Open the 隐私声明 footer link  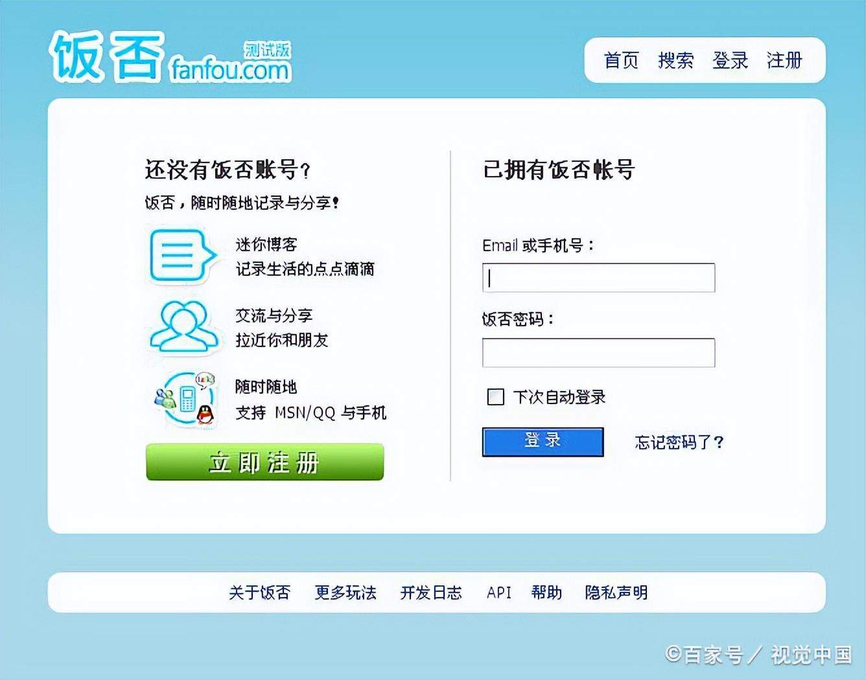[x=616, y=592]
